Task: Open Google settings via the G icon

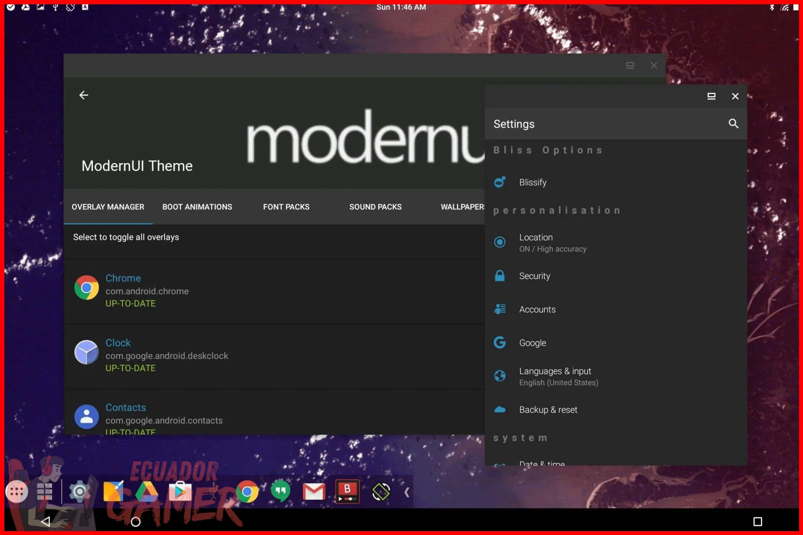Action: pos(500,343)
